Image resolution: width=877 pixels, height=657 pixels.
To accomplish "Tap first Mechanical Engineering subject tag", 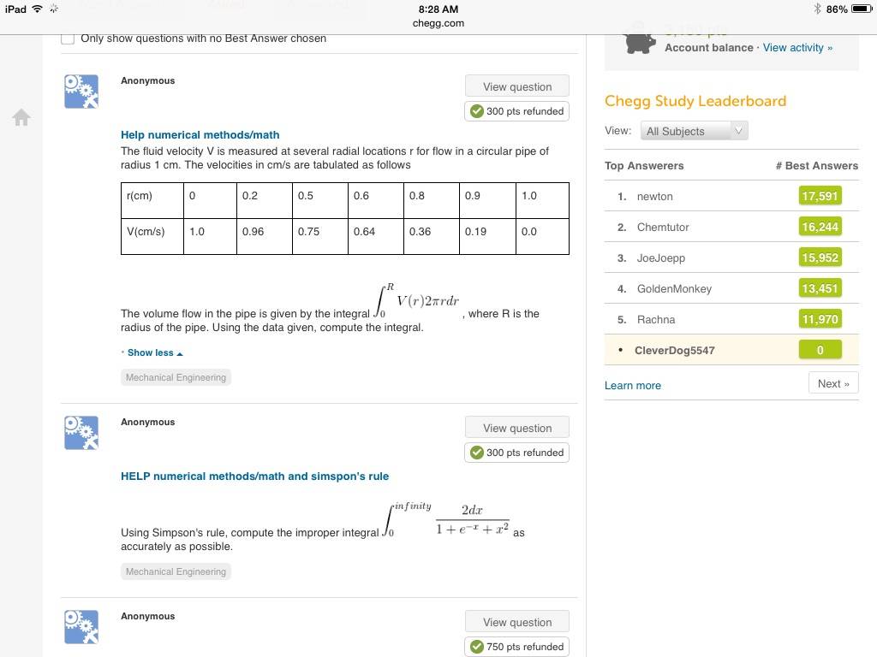I will pos(176,377).
